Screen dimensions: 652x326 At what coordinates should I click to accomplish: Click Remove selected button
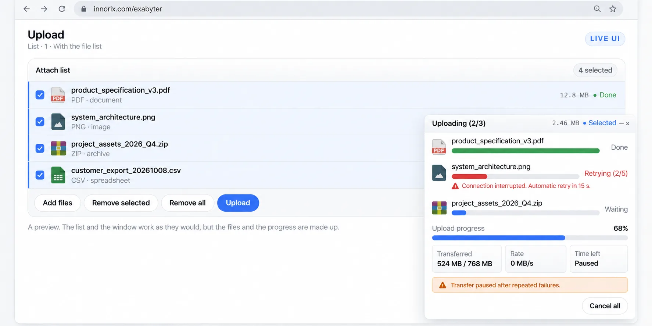tap(121, 203)
